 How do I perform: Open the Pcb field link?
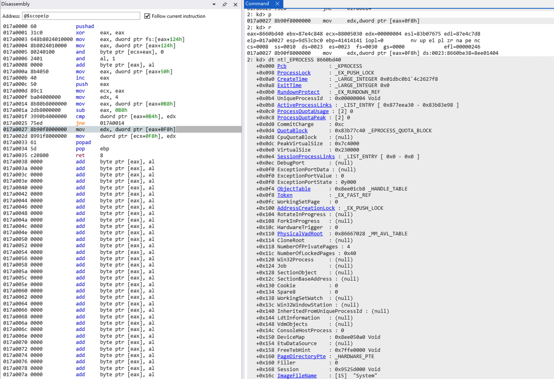(x=282, y=66)
